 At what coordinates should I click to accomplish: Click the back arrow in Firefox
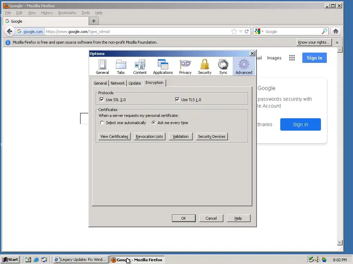point(9,31)
